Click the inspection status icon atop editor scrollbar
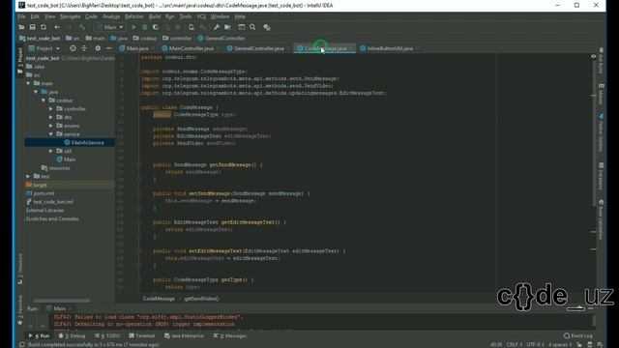This screenshot has width=619, height=348. tap(593, 56)
